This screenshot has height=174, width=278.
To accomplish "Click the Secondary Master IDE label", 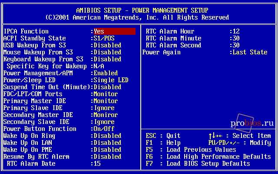I will (38, 115).
